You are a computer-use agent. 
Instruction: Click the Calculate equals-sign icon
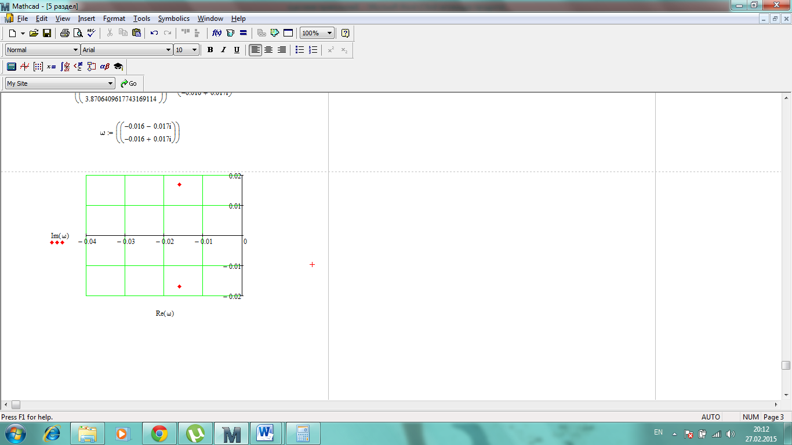coord(244,33)
